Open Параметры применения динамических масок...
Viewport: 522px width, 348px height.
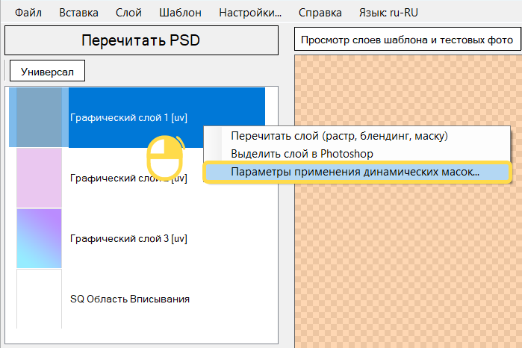355,172
